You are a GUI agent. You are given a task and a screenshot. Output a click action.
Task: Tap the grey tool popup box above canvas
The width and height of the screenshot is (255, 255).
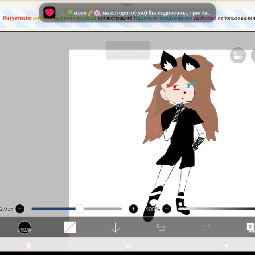(127, 51)
